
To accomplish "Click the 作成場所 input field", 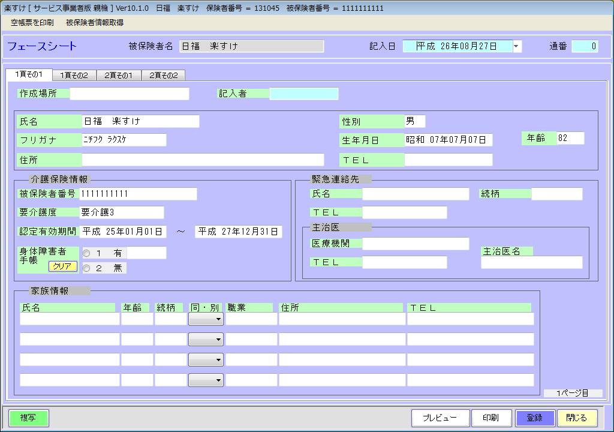I will tap(130, 94).
